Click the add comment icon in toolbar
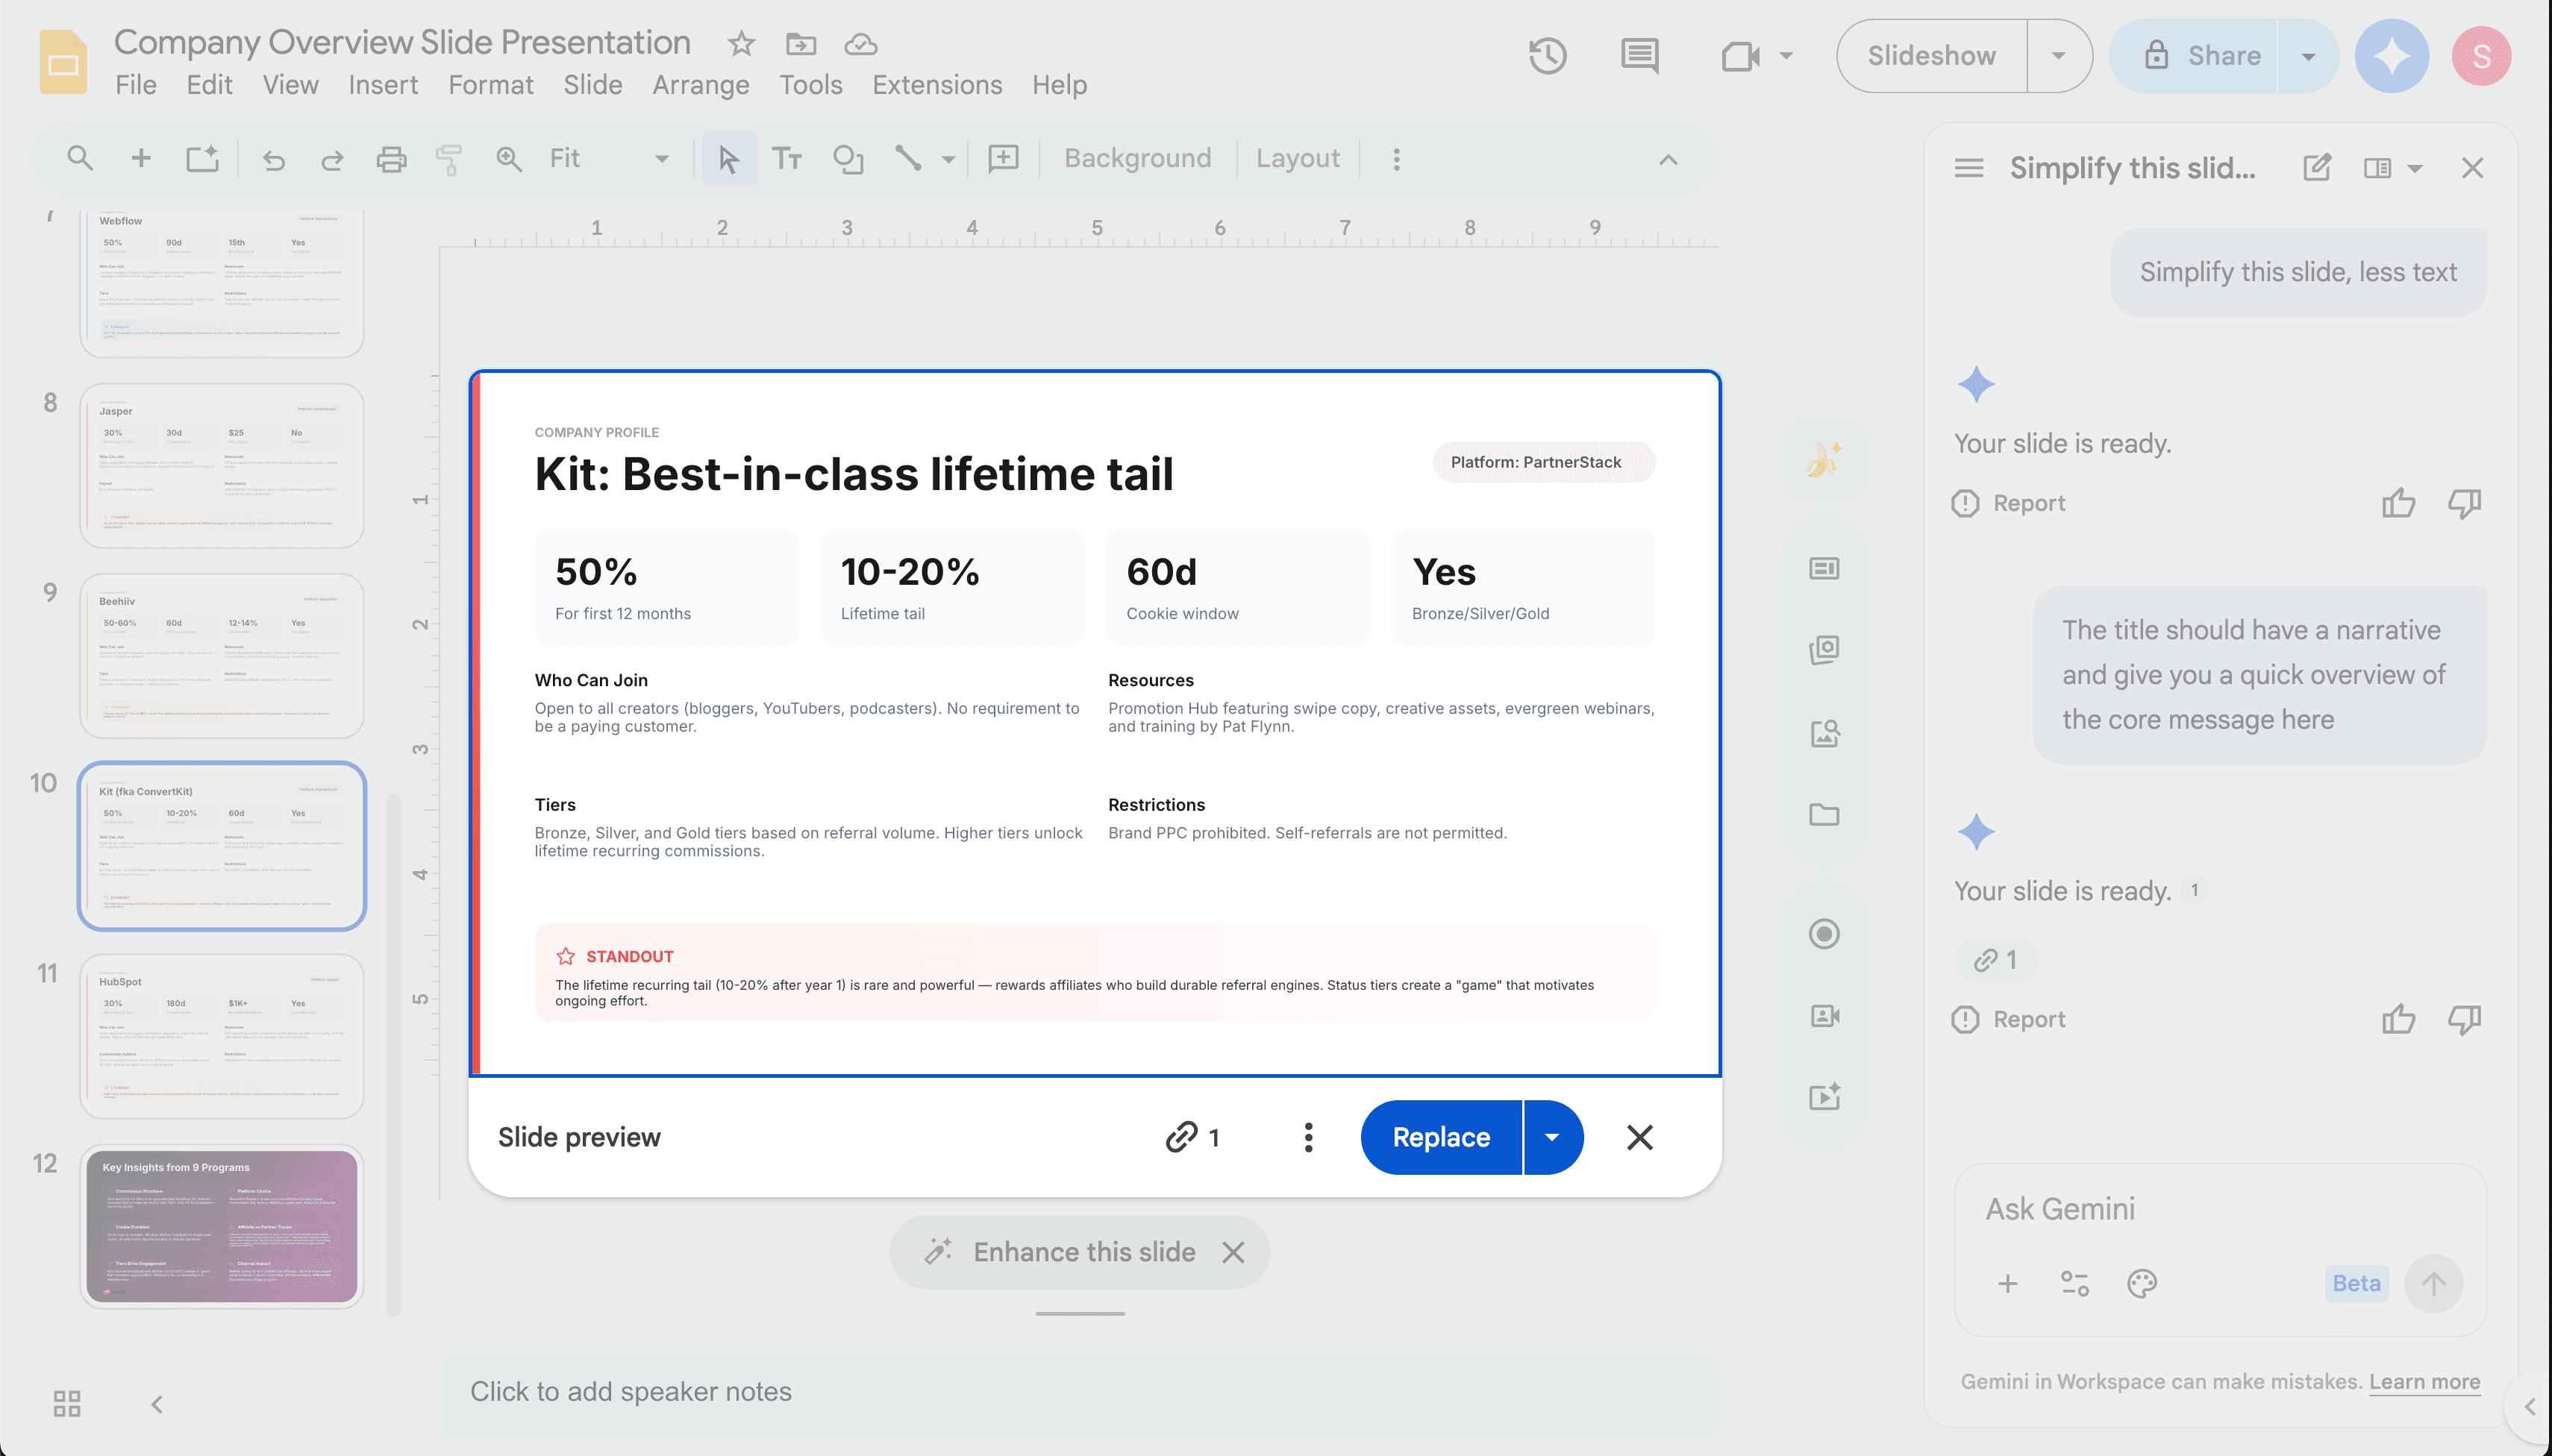 pyautogui.click(x=1004, y=158)
